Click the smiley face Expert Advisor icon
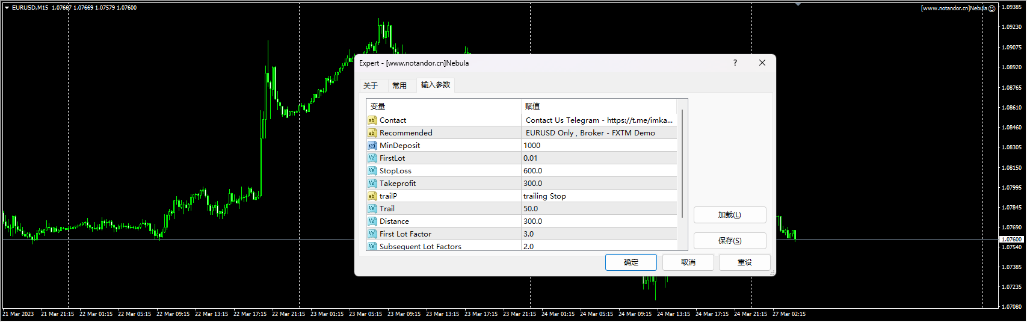Viewport: 1027px width, 322px height. pos(992,8)
